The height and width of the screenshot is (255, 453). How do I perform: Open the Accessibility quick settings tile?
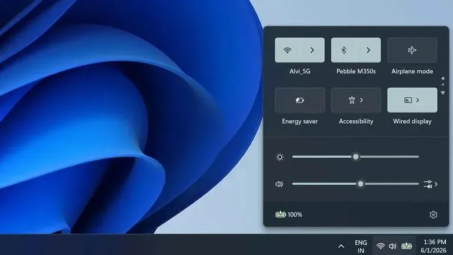pyautogui.click(x=356, y=100)
